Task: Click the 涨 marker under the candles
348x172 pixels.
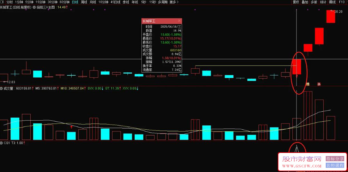Action: [x=319, y=84]
